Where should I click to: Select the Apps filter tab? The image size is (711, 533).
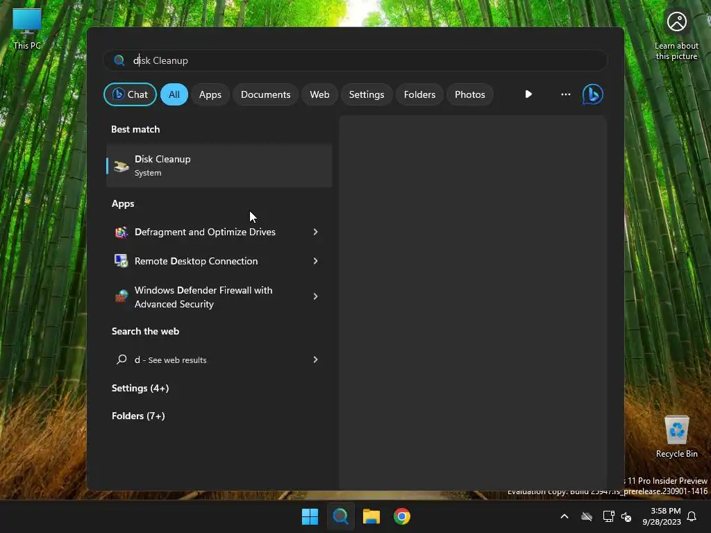[x=210, y=94]
